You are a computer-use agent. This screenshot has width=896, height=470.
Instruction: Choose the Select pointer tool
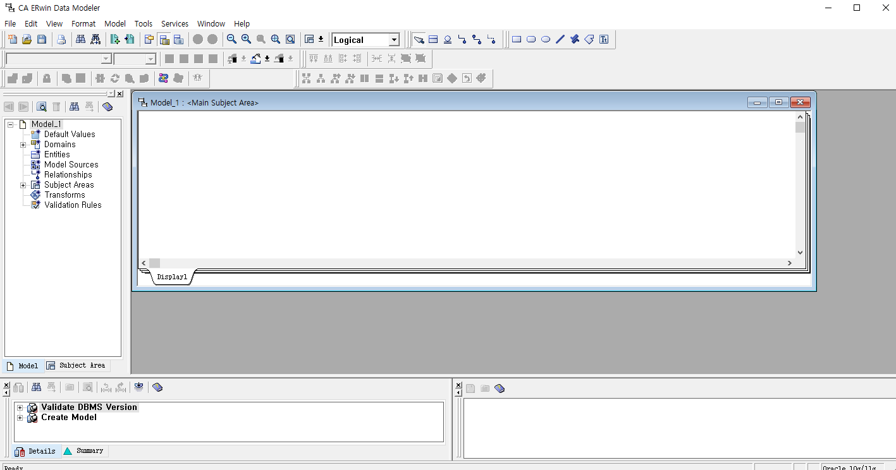(x=419, y=40)
